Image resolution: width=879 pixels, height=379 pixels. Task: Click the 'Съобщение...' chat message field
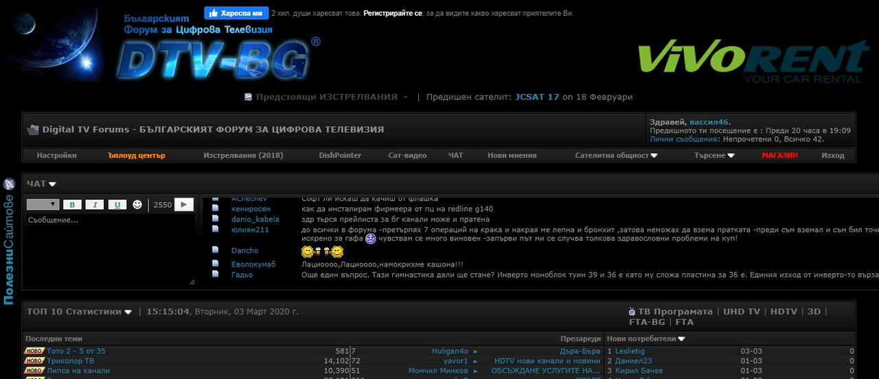point(111,250)
